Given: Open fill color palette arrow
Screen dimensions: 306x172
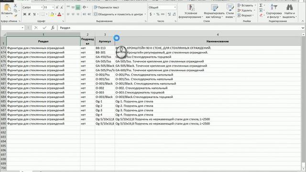Looking at the screenshot, I should click(55, 14).
